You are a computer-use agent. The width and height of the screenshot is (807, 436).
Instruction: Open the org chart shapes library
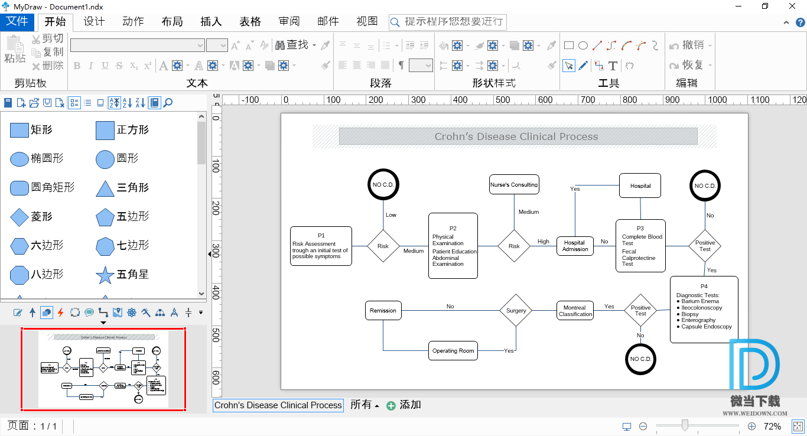[x=160, y=312]
